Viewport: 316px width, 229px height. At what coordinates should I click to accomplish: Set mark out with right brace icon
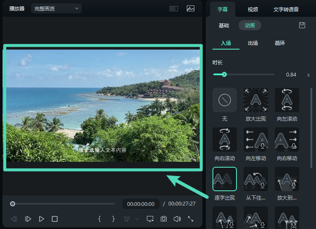[113, 219]
